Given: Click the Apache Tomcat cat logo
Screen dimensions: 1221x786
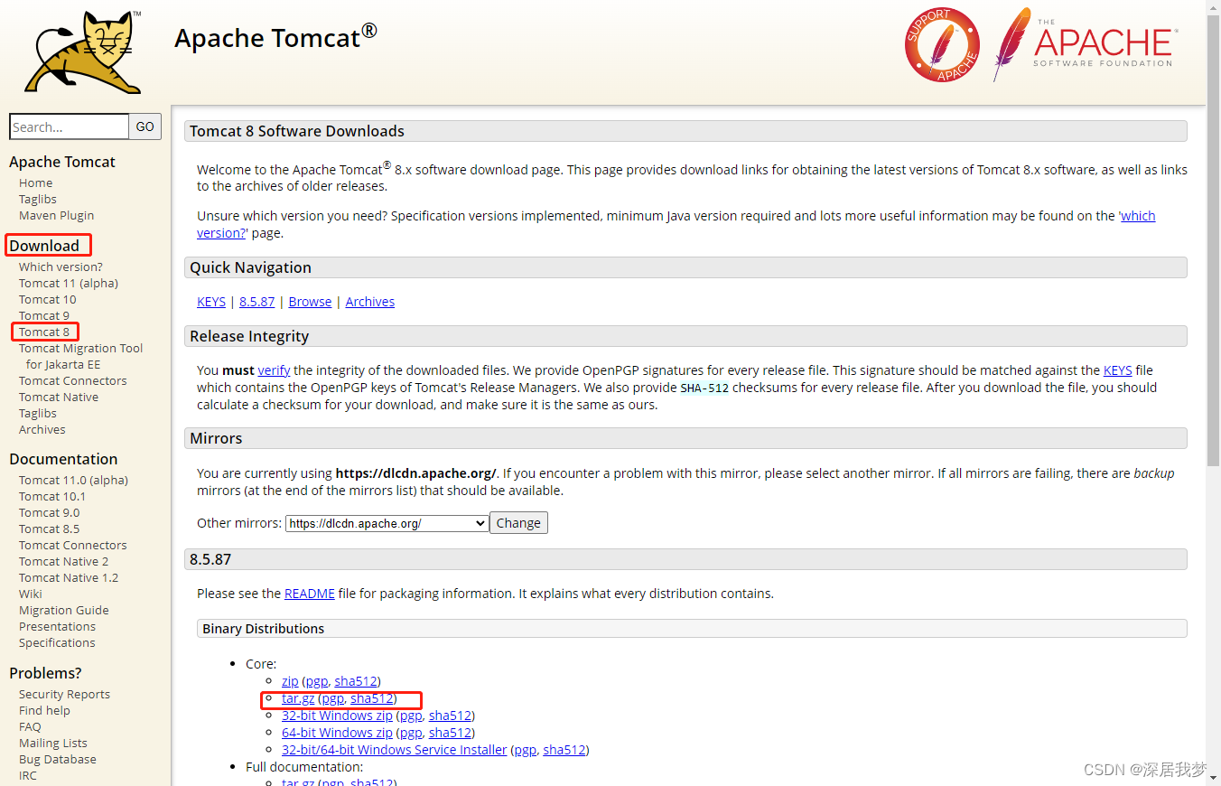Looking at the screenshot, I should tap(81, 51).
